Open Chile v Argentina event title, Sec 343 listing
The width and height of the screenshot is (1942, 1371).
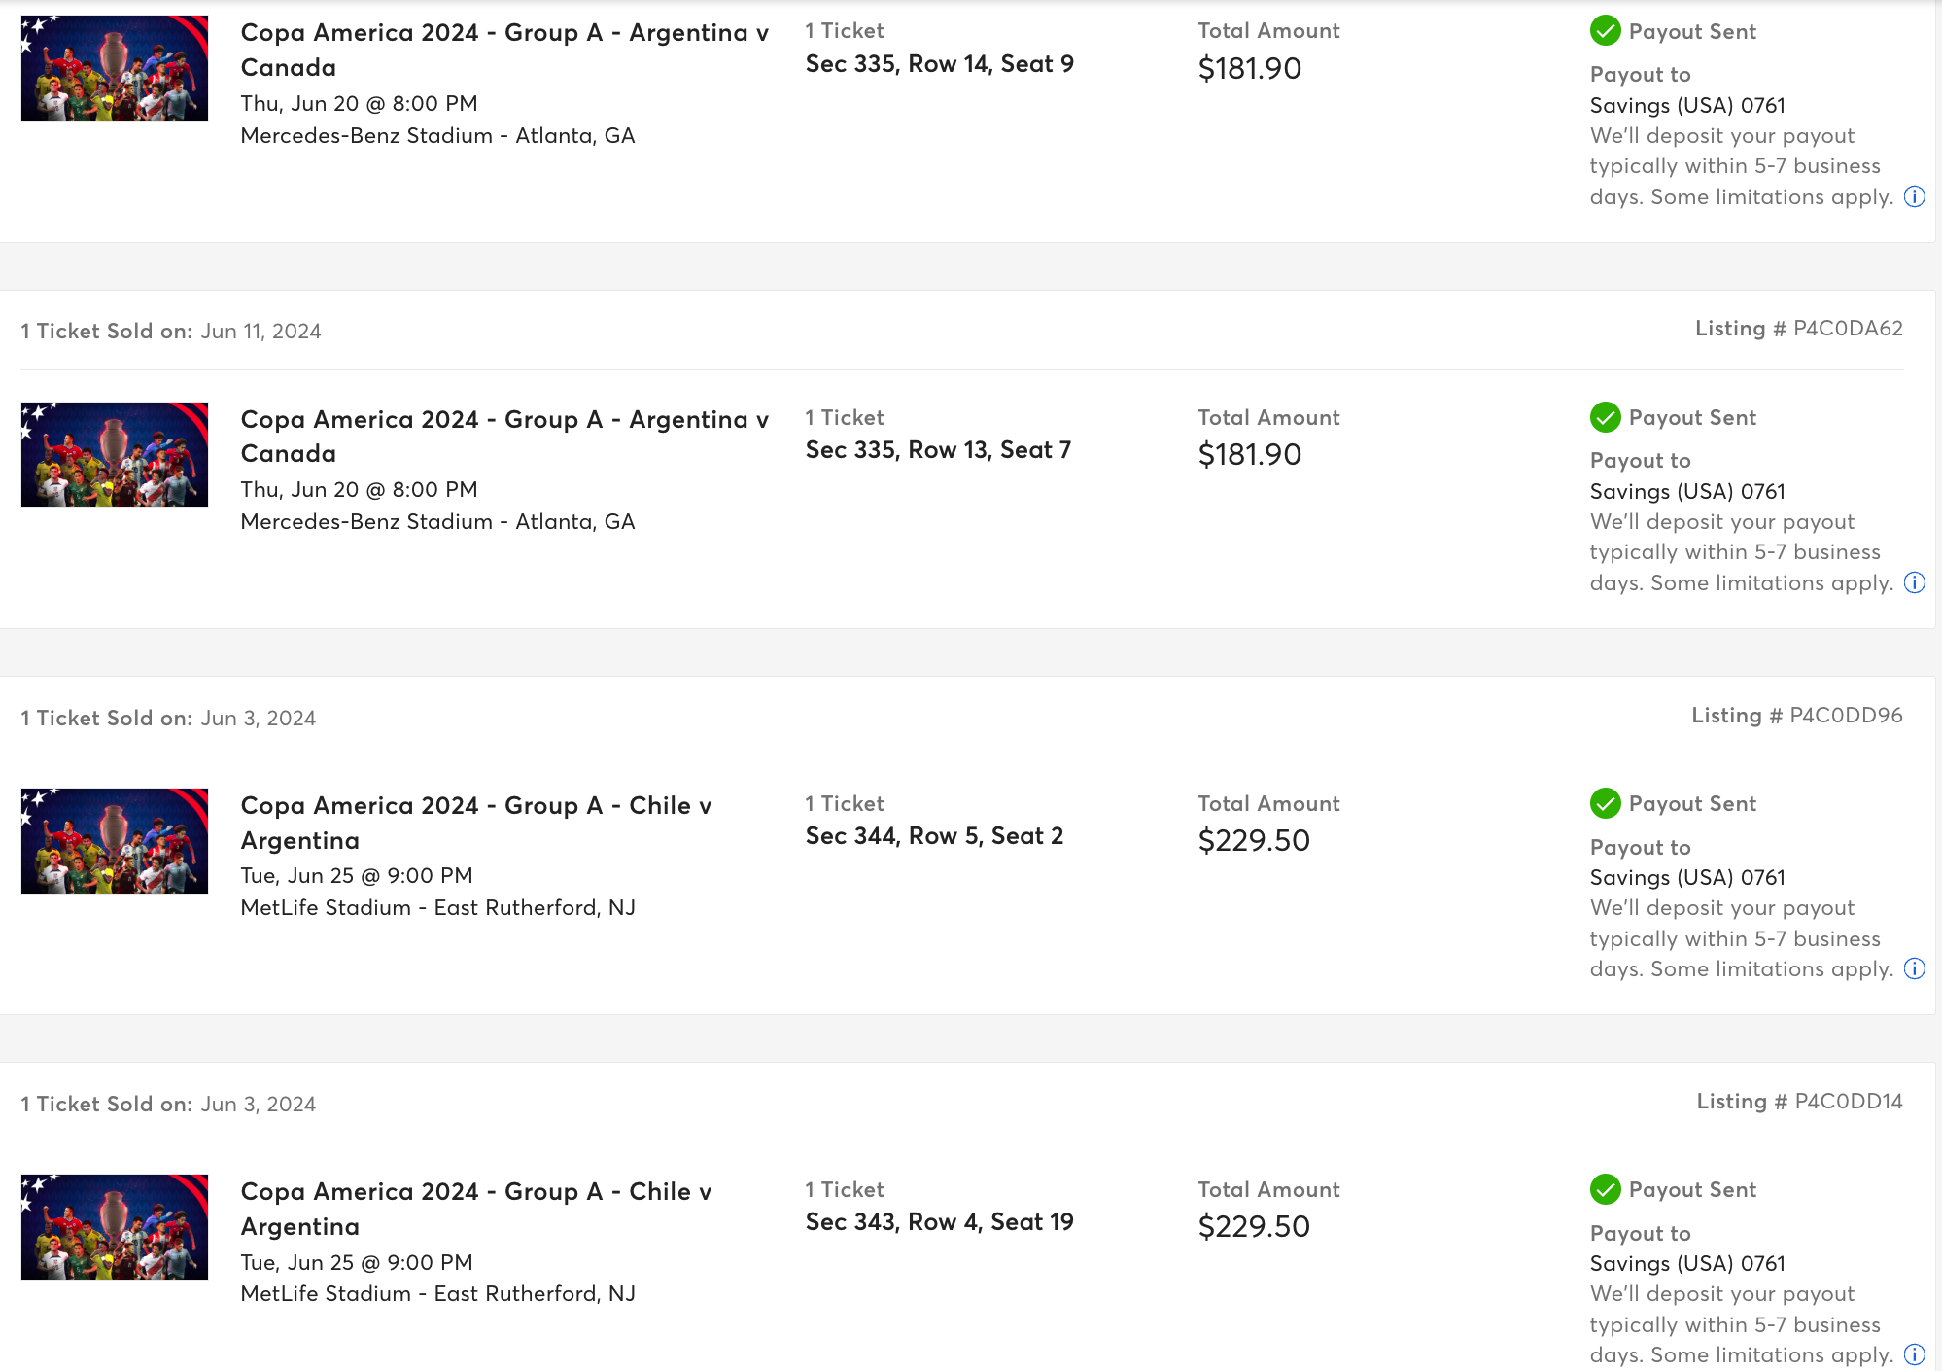476,1209
